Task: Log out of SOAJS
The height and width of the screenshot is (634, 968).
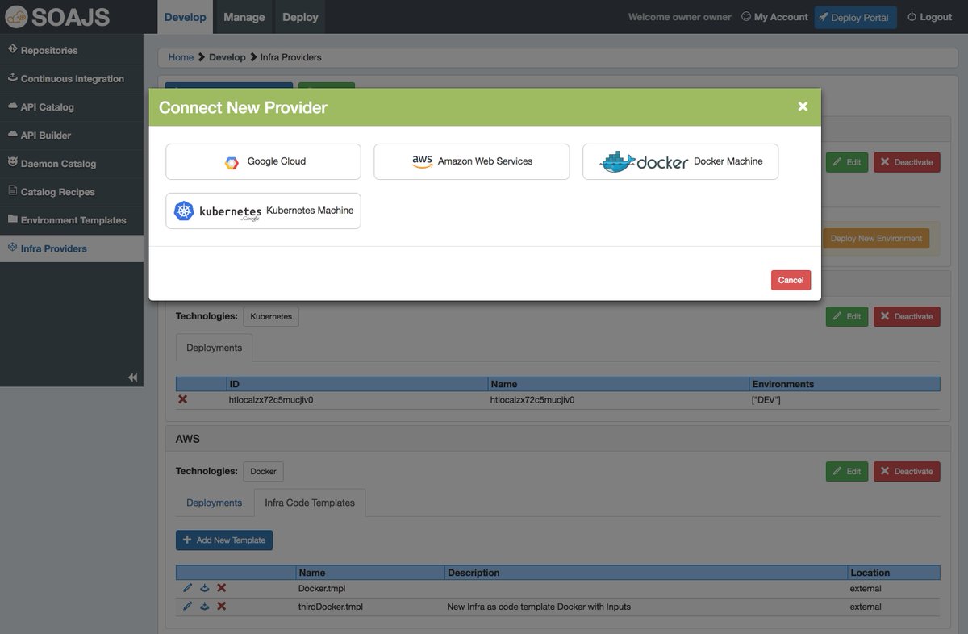Action: [929, 17]
